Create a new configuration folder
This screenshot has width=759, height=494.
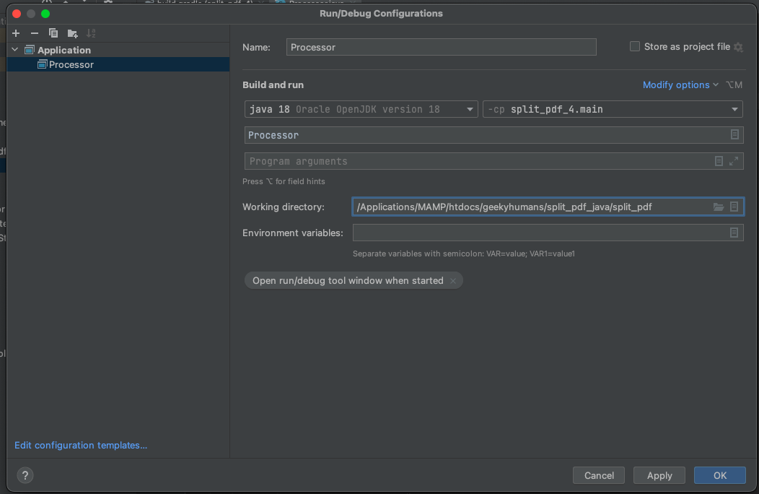[x=71, y=33]
